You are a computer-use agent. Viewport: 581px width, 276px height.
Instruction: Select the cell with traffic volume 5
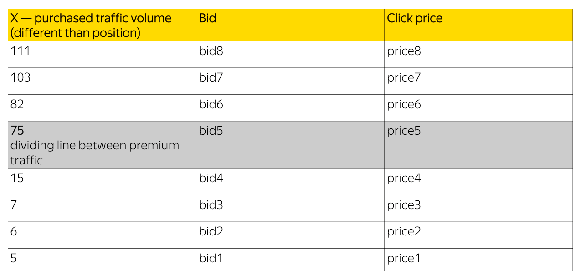[x=14, y=259]
